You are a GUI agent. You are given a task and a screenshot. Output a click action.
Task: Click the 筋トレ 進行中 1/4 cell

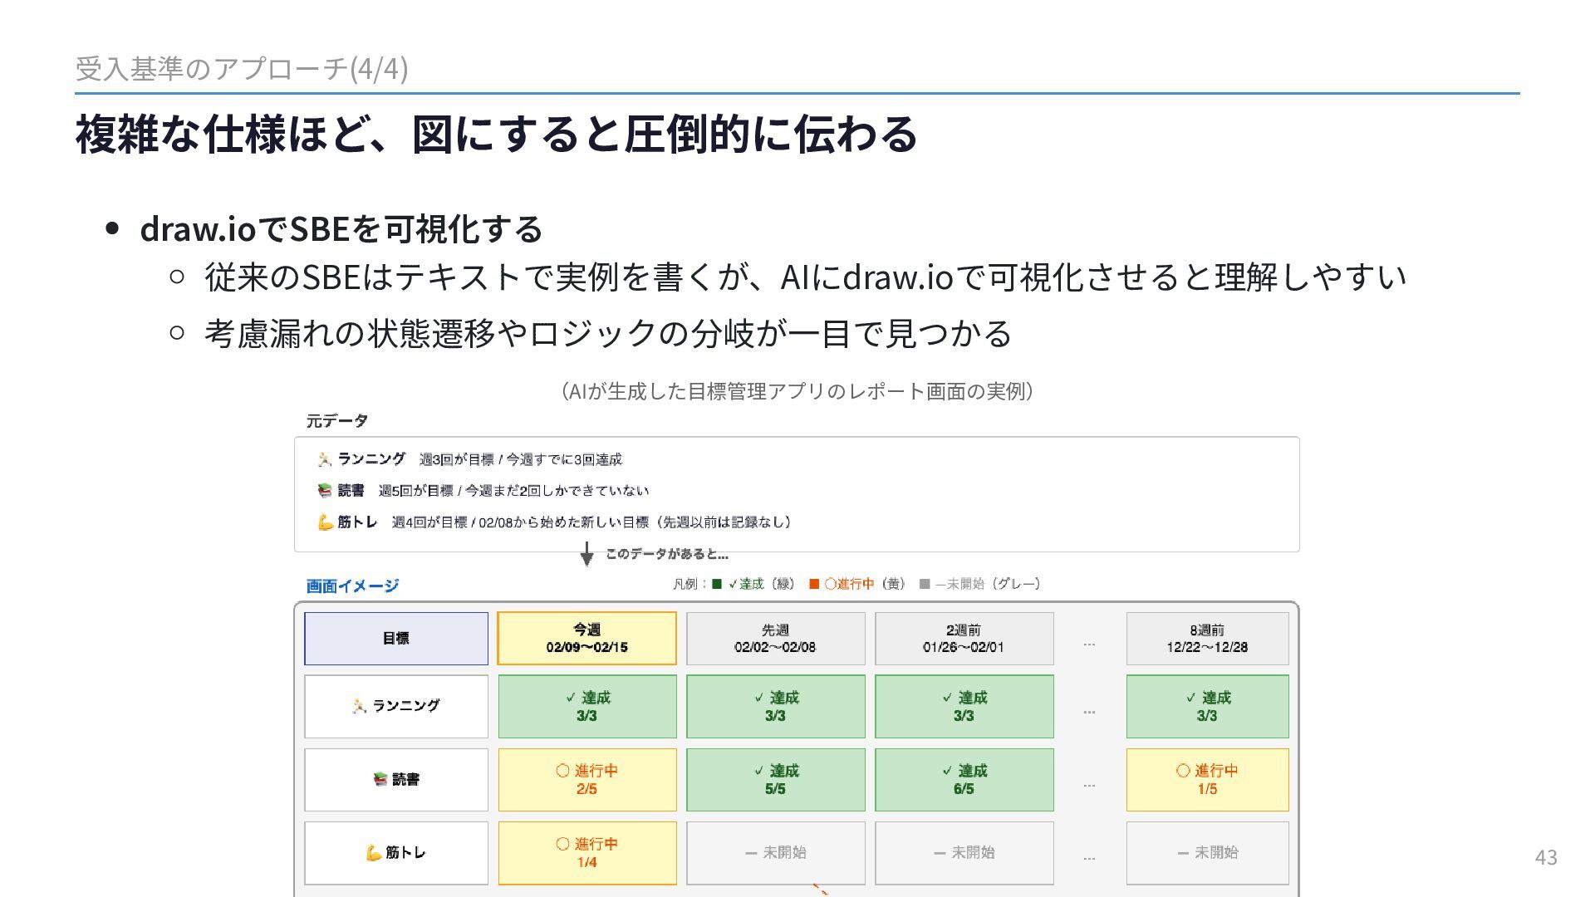coord(586,853)
